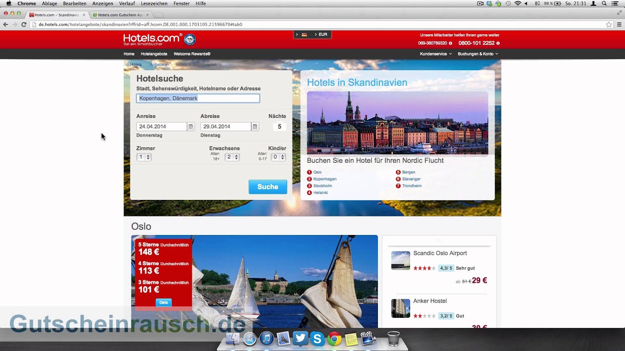Screen dimensions: 625x351
Task: Click the Nächte number field
Action: click(279, 127)
